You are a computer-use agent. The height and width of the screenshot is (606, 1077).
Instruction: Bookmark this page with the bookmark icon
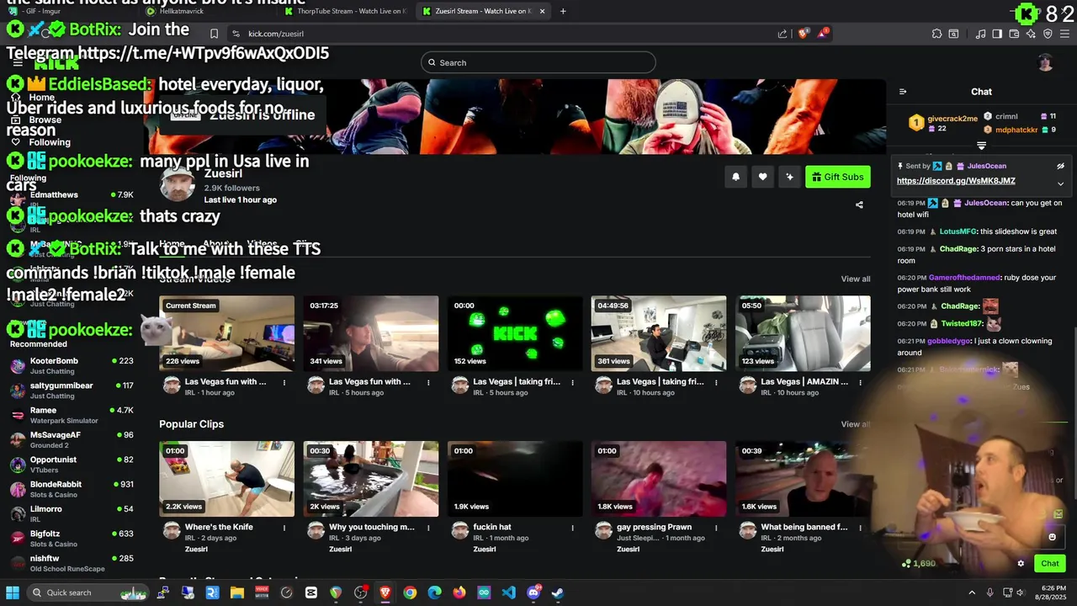pos(214,34)
